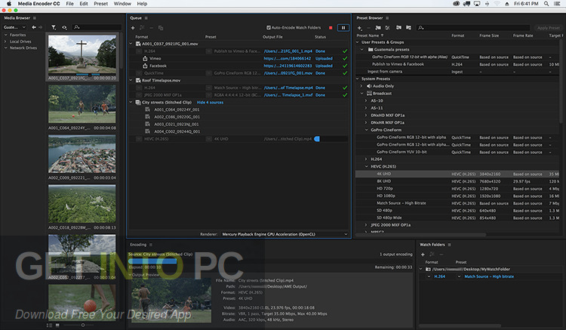The image size is (566, 330).
Task: Open the Media Browser view options eye icon
Action: 64,27
